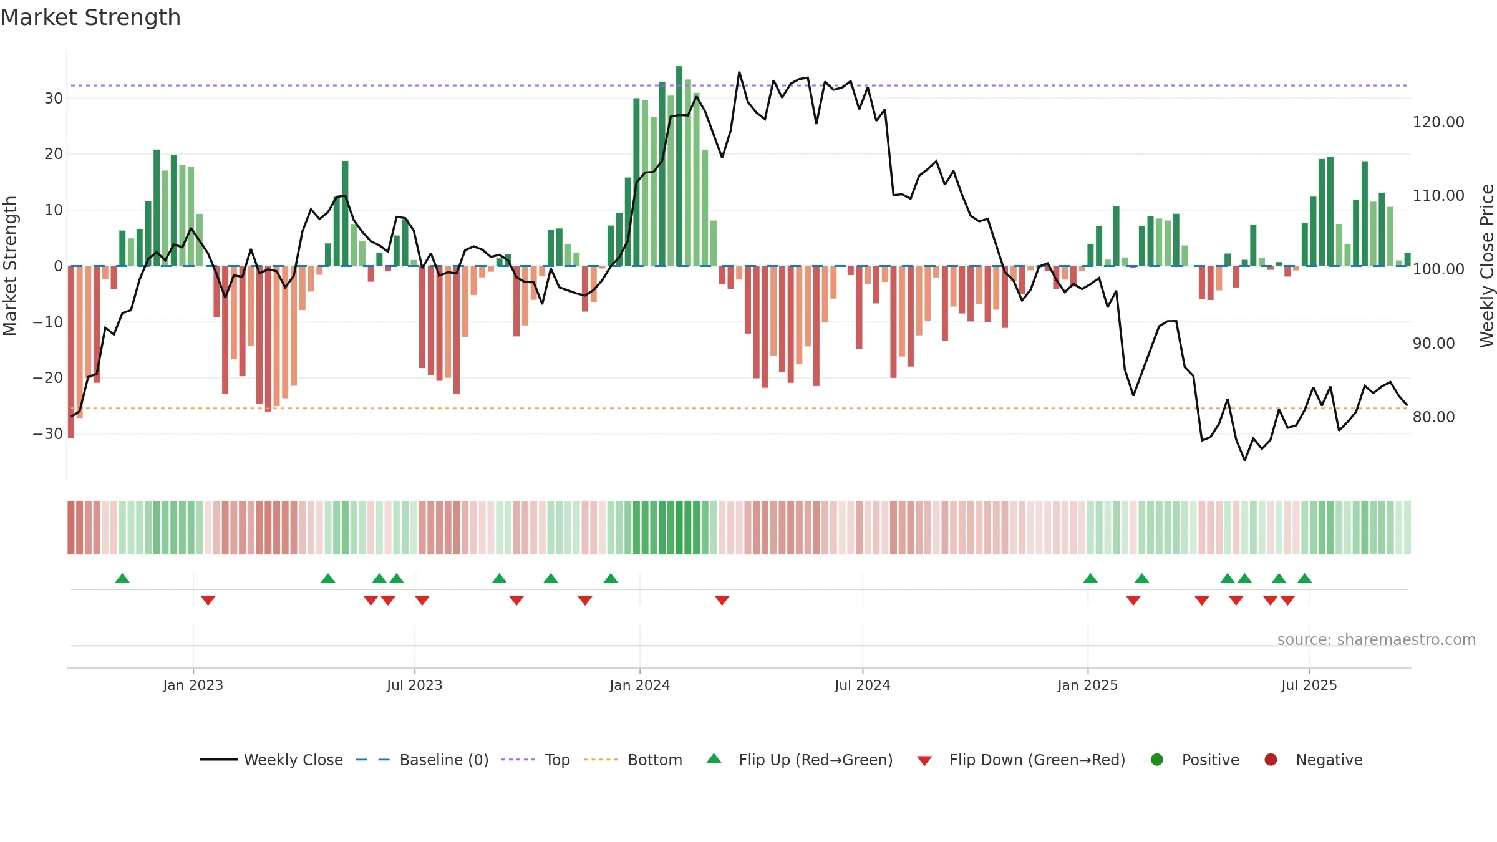Click the black line's highest peak in early 2024
The height and width of the screenshot is (842, 1497).
pyautogui.click(x=739, y=72)
